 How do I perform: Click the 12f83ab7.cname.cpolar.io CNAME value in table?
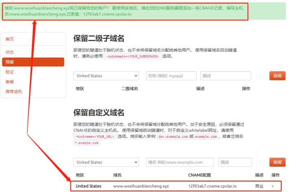(212, 186)
